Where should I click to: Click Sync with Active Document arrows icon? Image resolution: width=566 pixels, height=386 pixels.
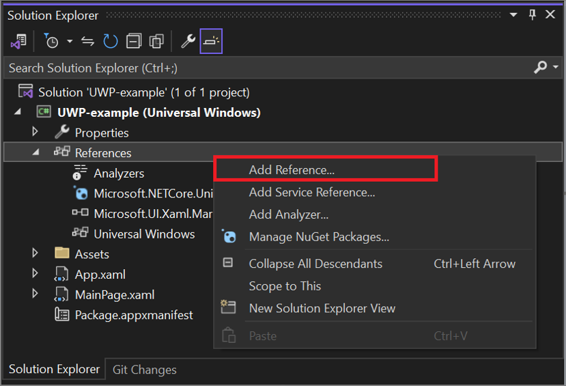click(87, 42)
